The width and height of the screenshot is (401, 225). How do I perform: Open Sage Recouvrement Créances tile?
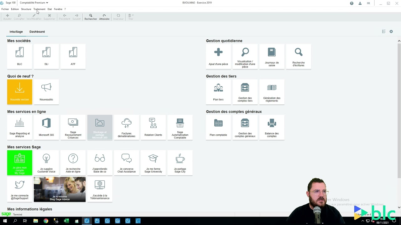(73, 127)
